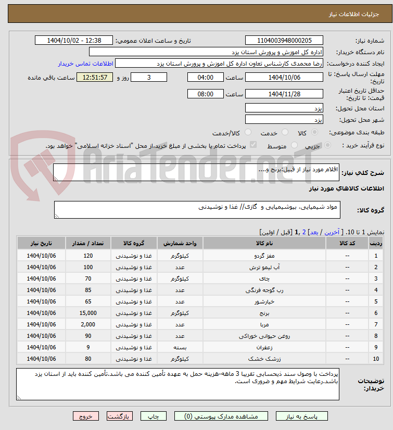This screenshot has height=430, width=393.
Task: Click the گروه کالا text area
Action: click(x=197, y=210)
